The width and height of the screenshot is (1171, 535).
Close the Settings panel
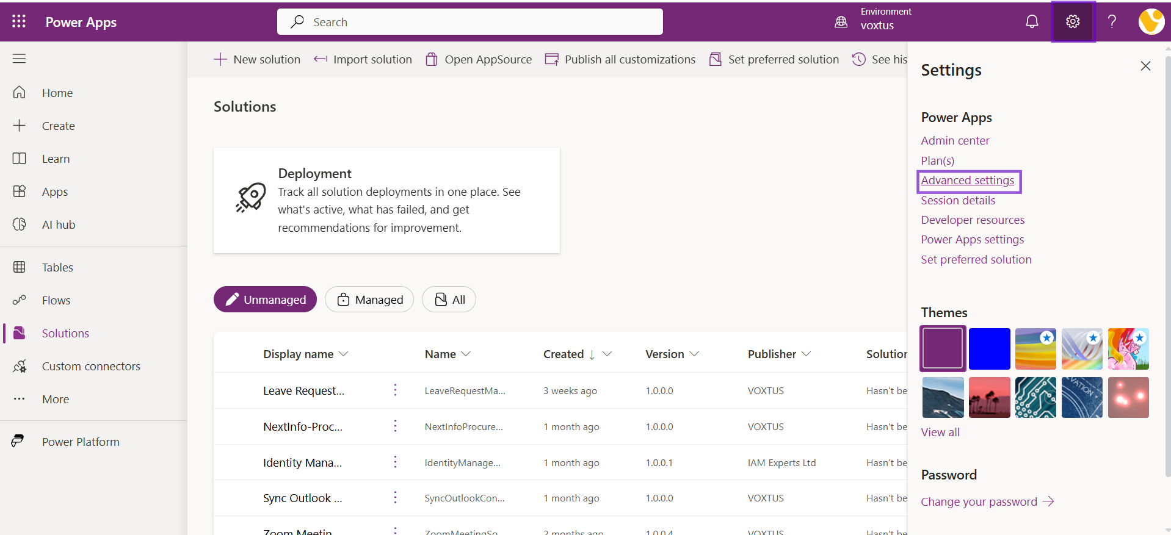tap(1145, 66)
